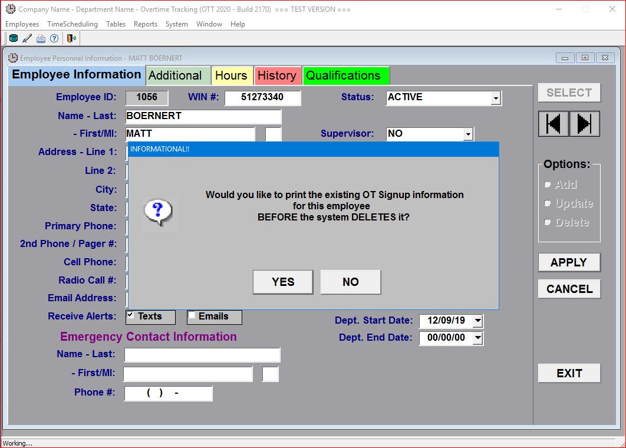Click NO in the informational dialog

[x=351, y=282]
